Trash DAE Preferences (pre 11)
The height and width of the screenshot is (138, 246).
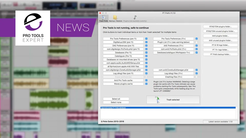123,45
